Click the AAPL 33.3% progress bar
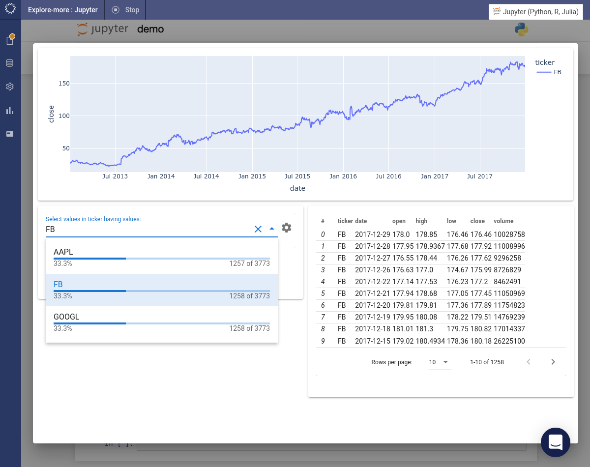The height and width of the screenshot is (467, 590). 162,258
